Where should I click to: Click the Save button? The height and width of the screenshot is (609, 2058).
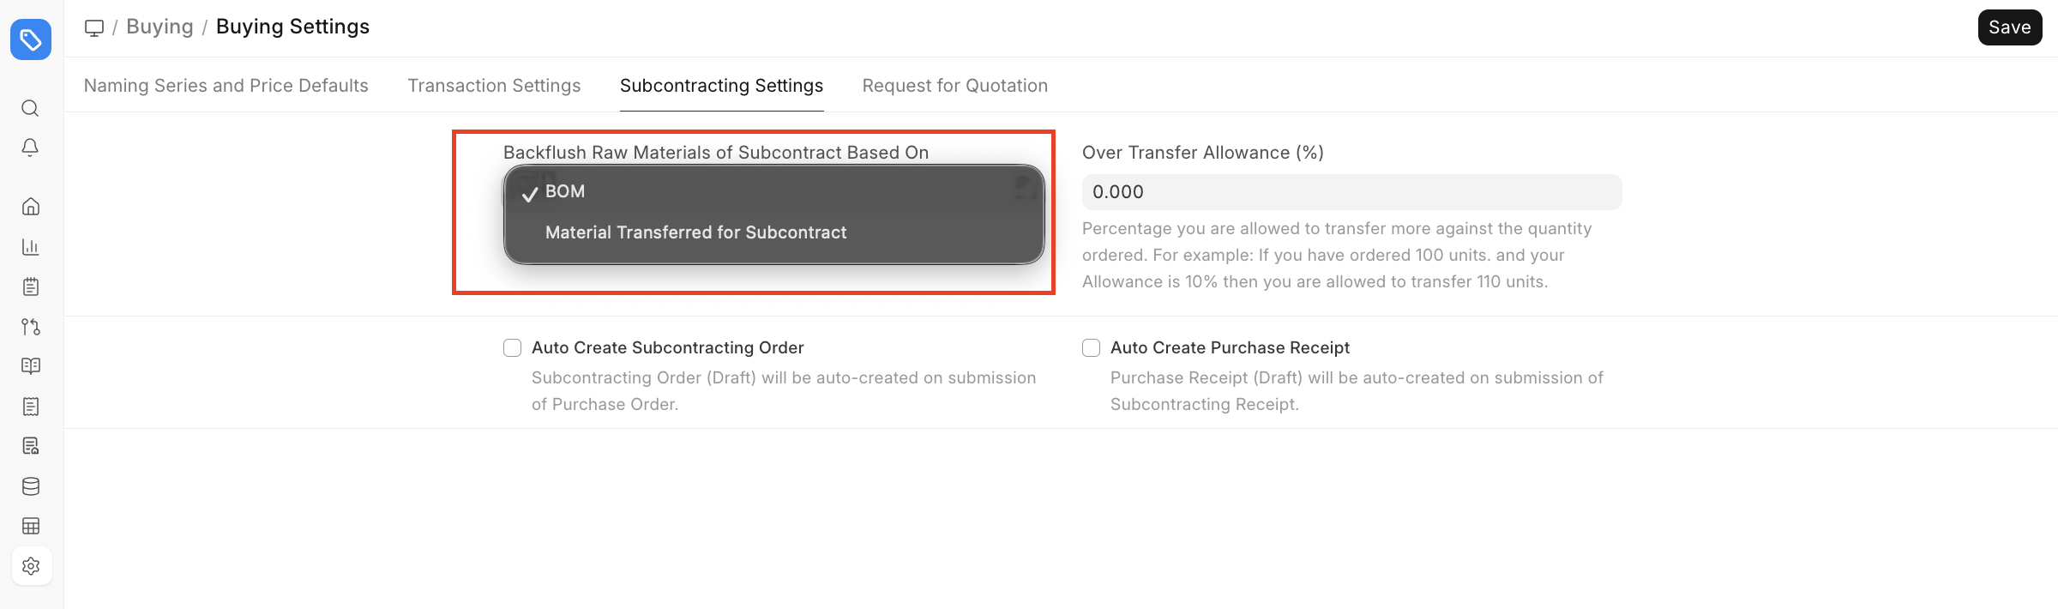2010,27
